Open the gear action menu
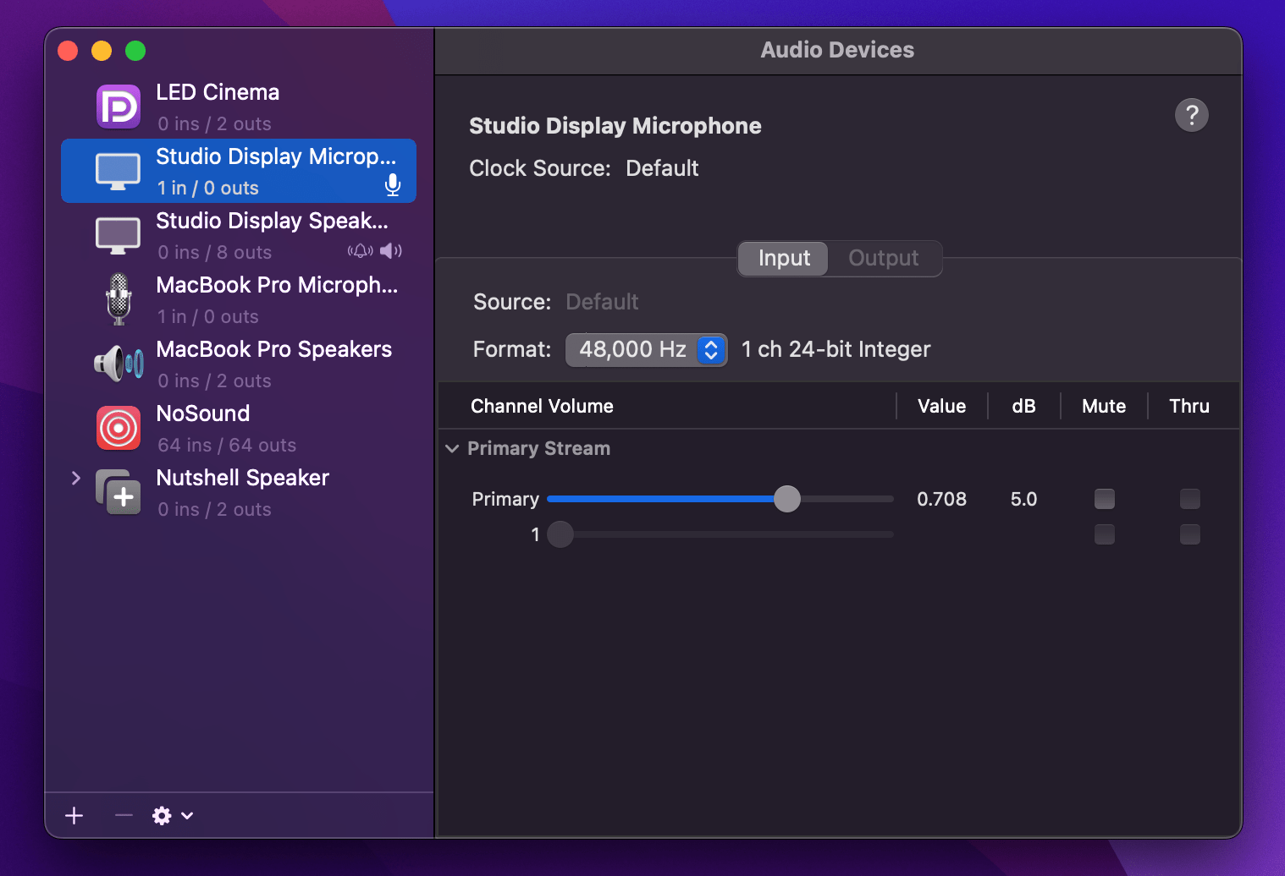The width and height of the screenshot is (1285, 876). point(162,815)
